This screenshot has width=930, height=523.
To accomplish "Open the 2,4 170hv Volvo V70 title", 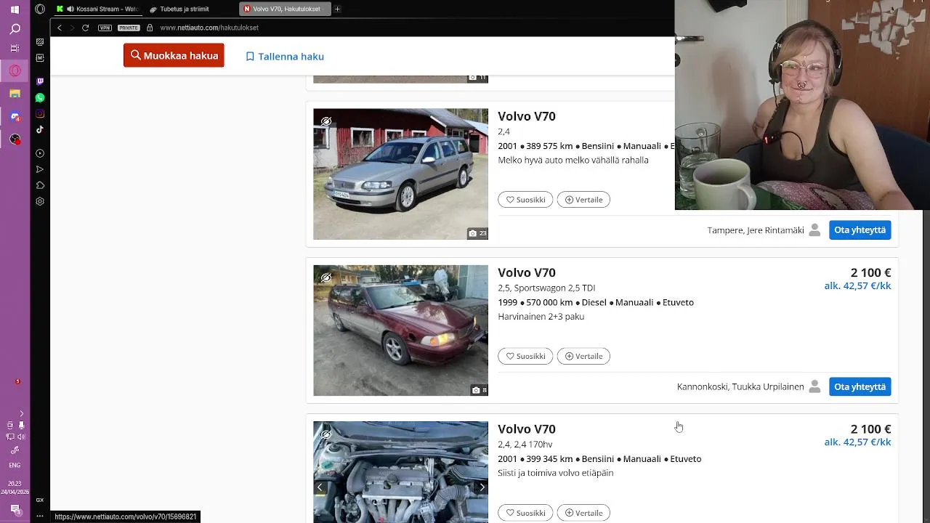I will pyautogui.click(x=527, y=429).
